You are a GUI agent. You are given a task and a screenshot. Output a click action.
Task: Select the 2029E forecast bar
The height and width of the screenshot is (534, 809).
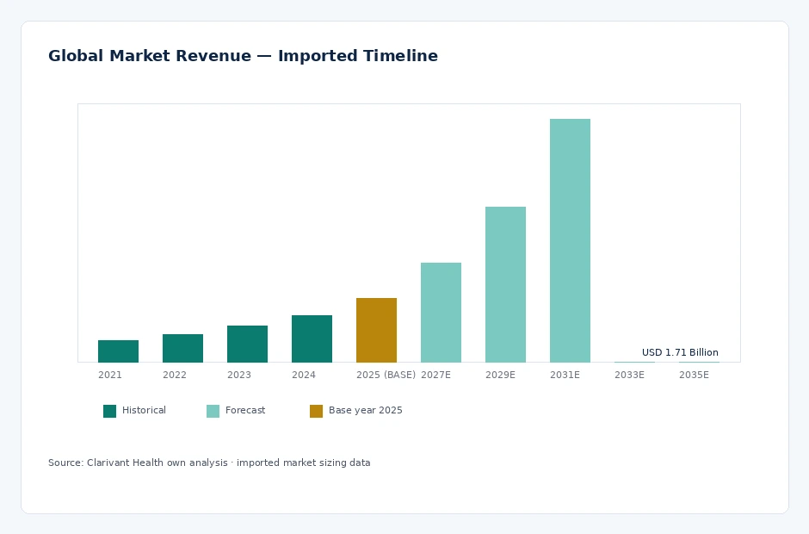(x=505, y=284)
